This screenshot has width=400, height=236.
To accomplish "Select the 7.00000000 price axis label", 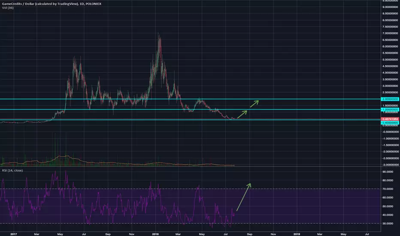I will click(x=390, y=33).
